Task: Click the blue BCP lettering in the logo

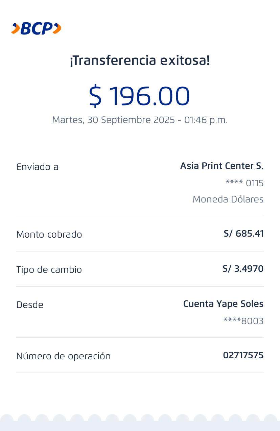Action: pyautogui.click(x=37, y=29)
